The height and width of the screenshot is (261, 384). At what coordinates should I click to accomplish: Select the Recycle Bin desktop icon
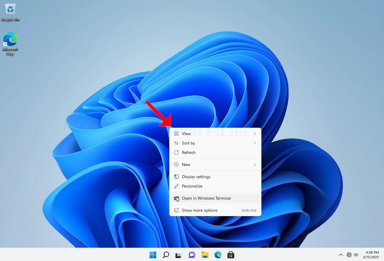click(x=10, y=13)
